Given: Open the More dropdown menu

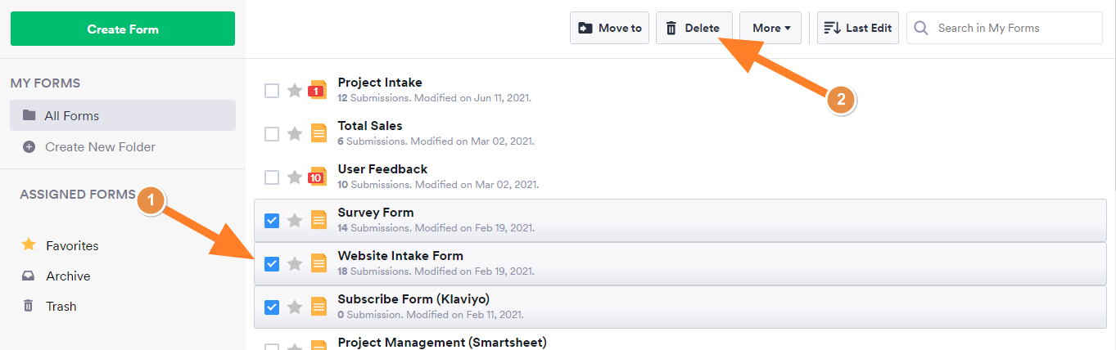Looking at the screenshot, I should tap(770, 28).
